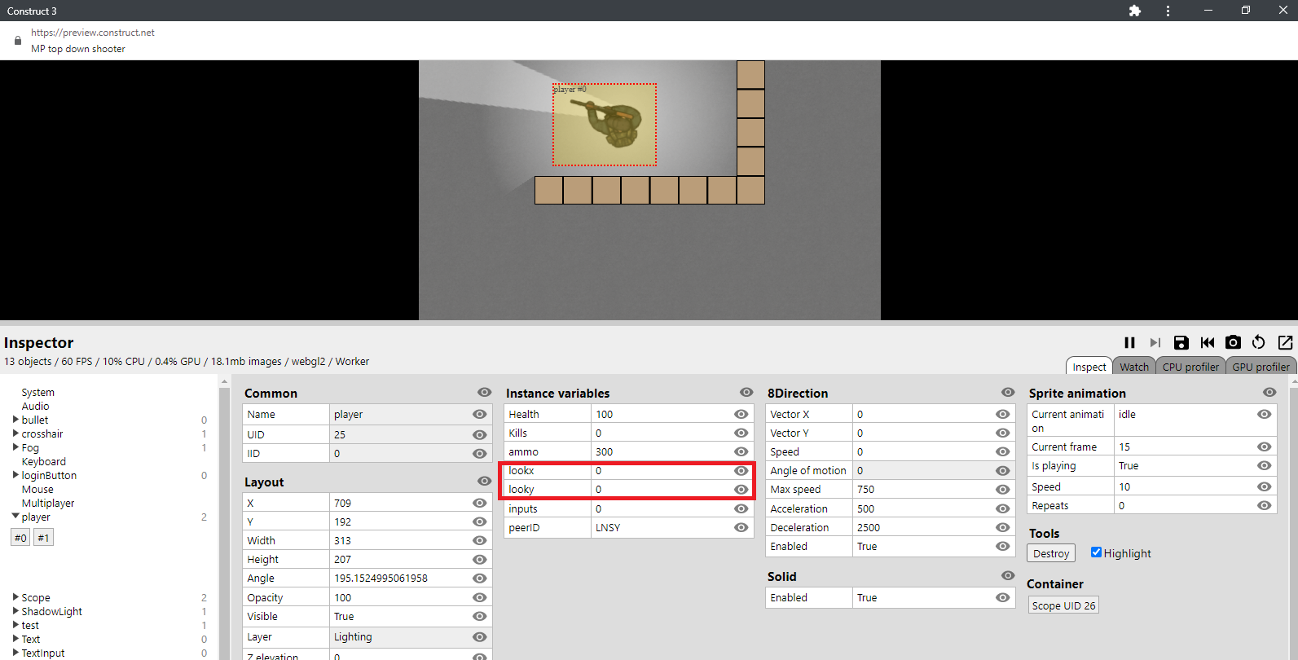The width and height of the screenshot is (1298, 660).
Task: Expand the TextInput object node
Action: tap(15, 653)
